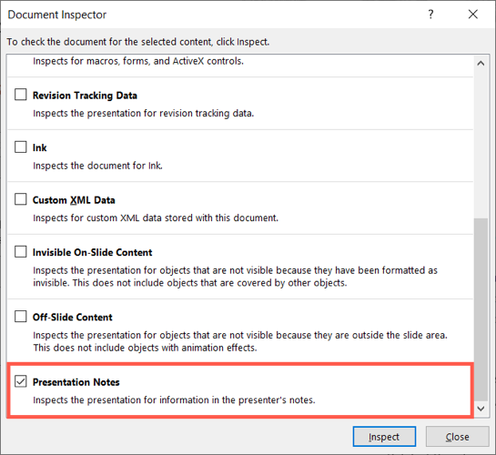Image resolution: width=496 pixels, height=455 pixels.
Task: Click the scroll down arrow
Action: 481,409
